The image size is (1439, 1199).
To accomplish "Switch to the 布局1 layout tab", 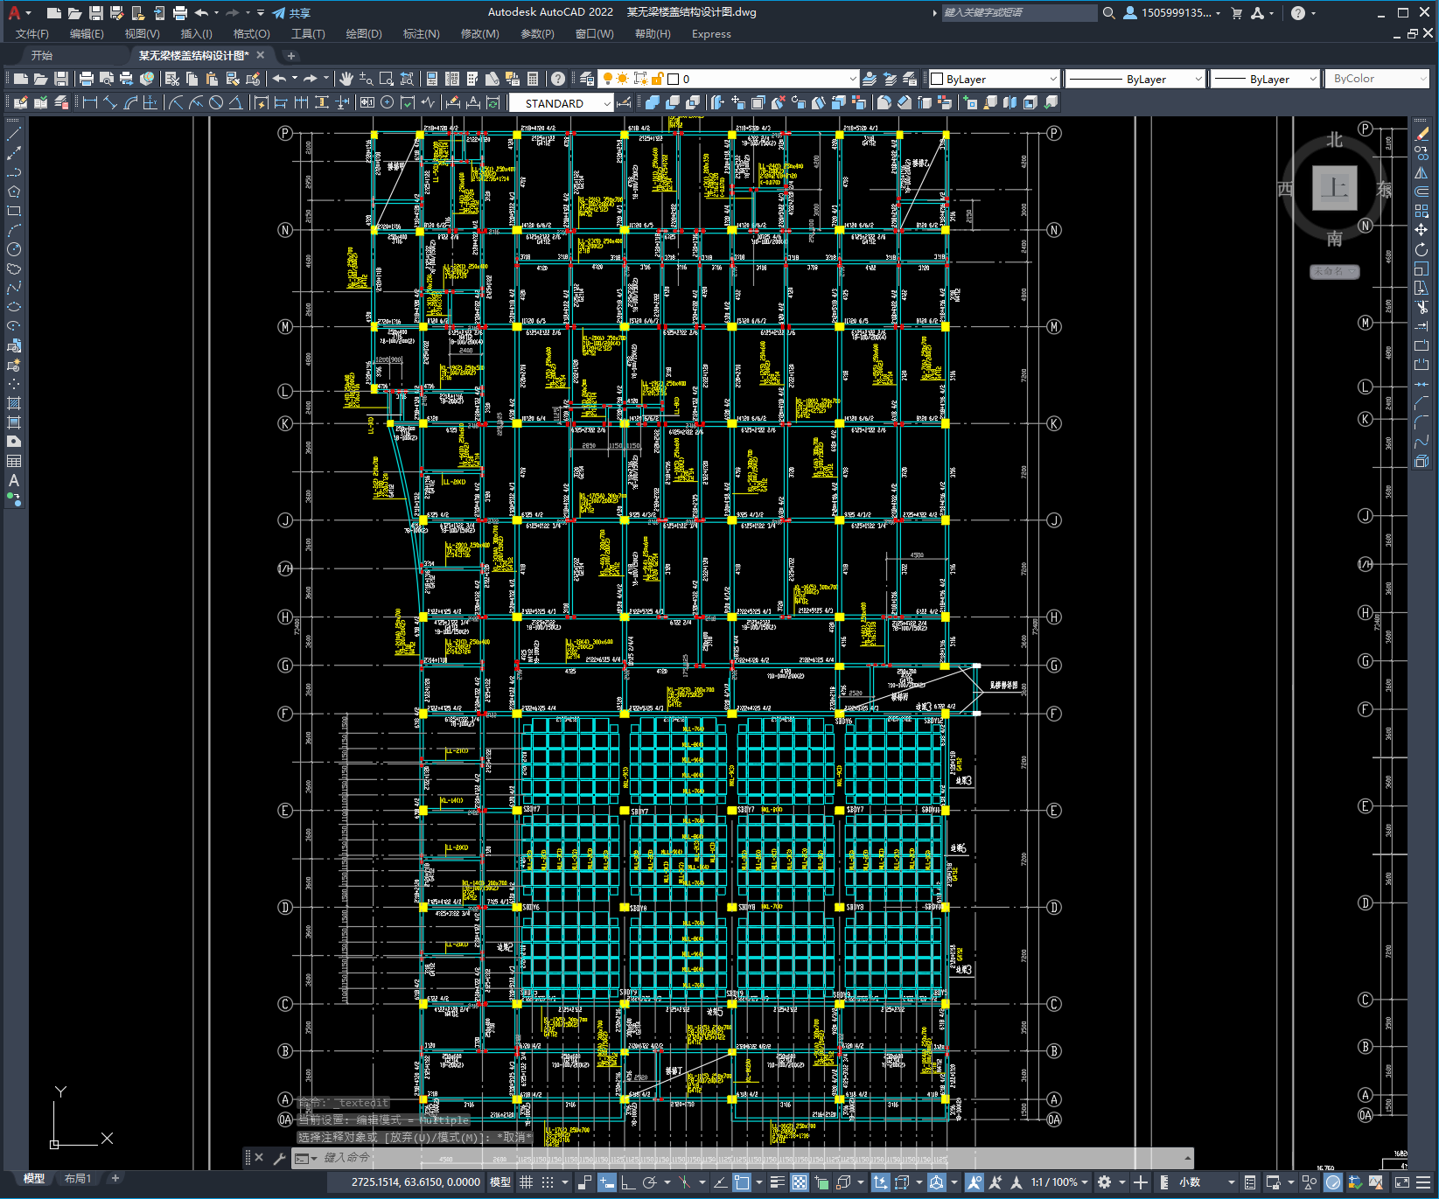I will pos(77,1179).
